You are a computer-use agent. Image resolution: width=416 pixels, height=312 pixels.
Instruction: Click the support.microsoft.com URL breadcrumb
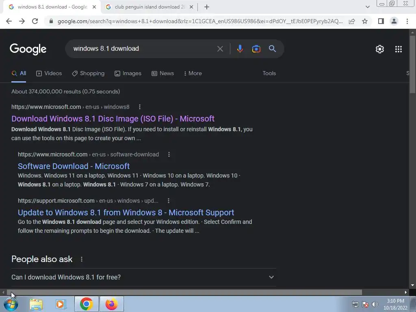[88, 201]
